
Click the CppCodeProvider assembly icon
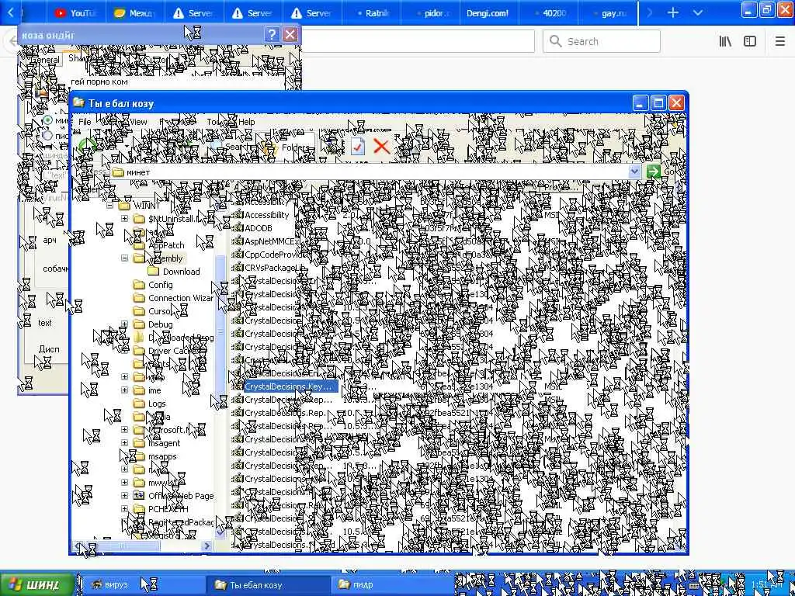pyautogui.click(x=238, y=255)
